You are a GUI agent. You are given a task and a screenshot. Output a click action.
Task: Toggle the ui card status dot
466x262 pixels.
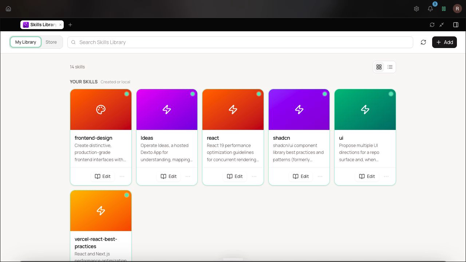point(391,94)
